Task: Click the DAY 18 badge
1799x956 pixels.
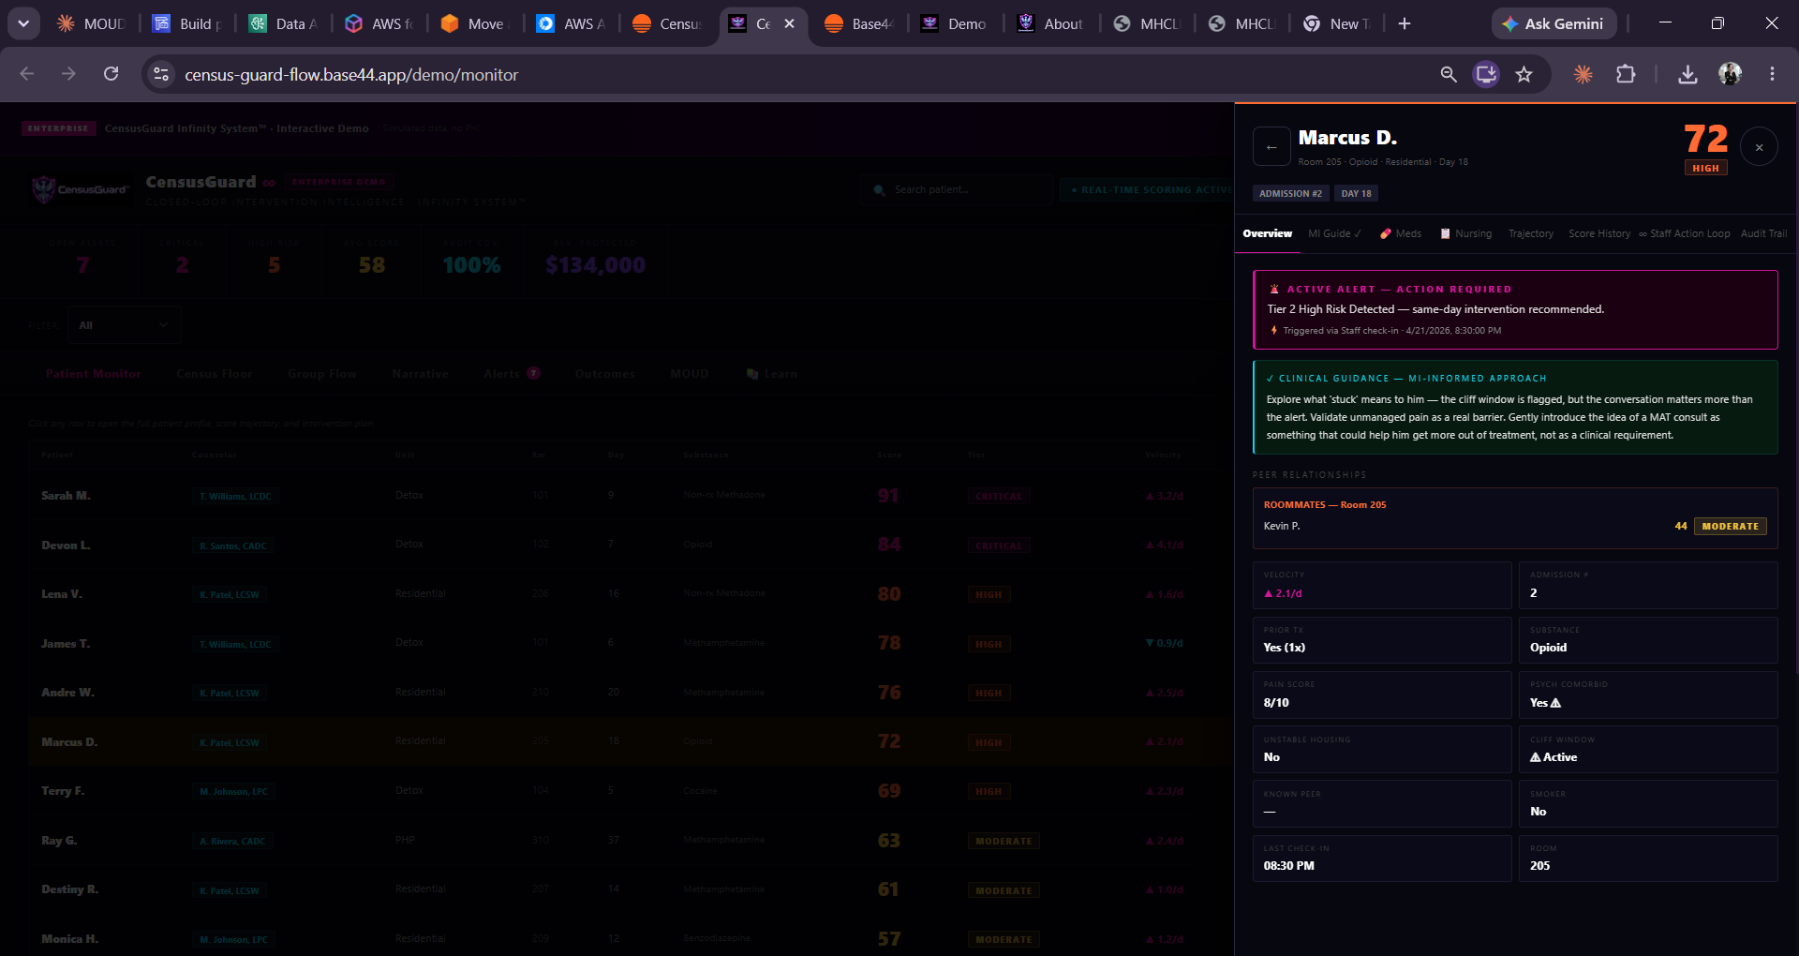Action: (1356, 193)
